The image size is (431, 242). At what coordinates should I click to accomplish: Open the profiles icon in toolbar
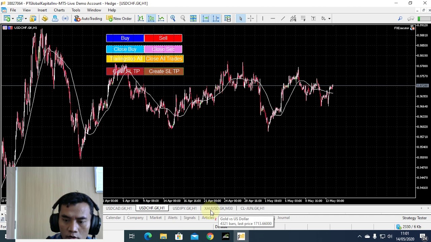click(20, 18)
